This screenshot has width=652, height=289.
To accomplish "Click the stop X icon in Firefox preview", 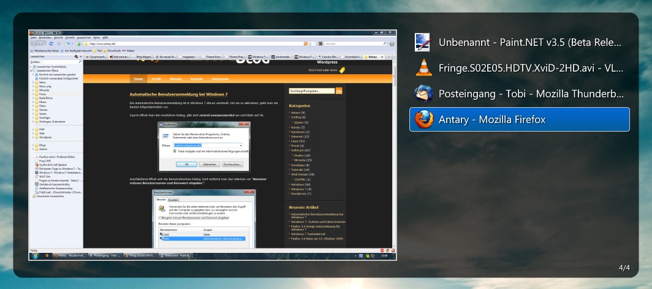I will coord(59,43).
